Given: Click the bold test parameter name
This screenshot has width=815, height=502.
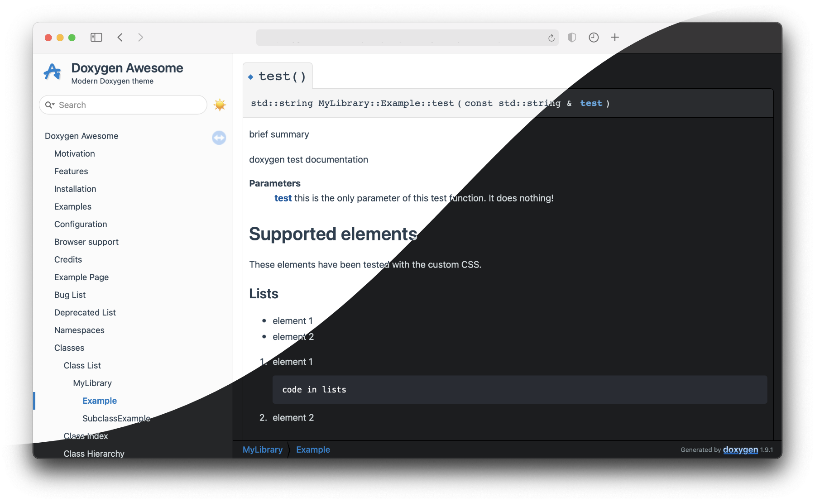Looking at the screenshot, I should tap(283, 198).
